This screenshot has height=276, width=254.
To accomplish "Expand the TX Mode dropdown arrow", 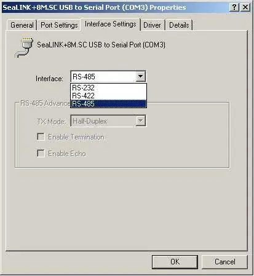I will pyautogui.click(x=141, y=120).
